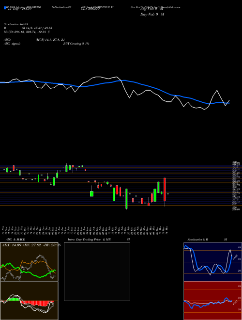Click the RSI 14/5 value 47.41 / 49.53
The width and height of the screenshot is (242, 320).
37,28
